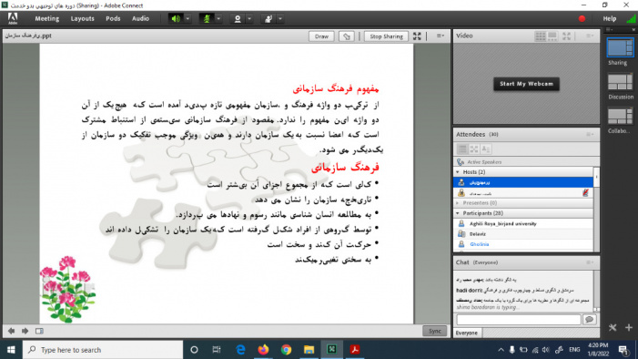Click the pointer tool icon next to Draw

(346, 36)
